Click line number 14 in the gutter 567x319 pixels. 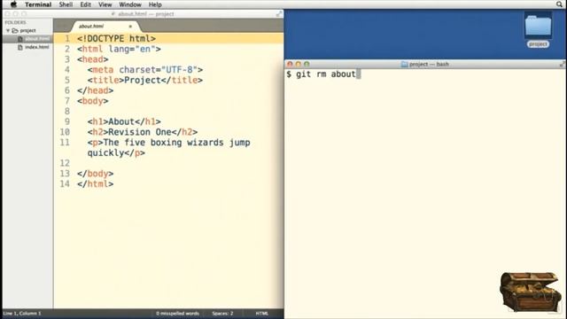65,183
